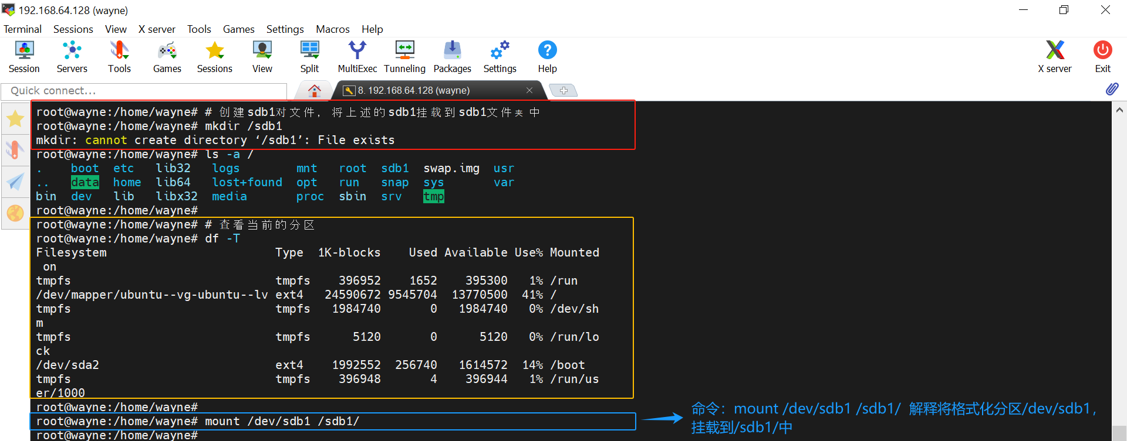Click the '1K-blocks' column header
This screenshot has width=1127, height=441.
(349, 252)
